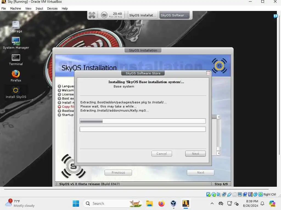The height and width of the screenshot is (210, 281).
Task: Select the Startup installation step radio
Action: point(60,115)
